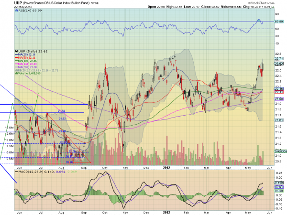This screenshot has width=287, height=215.
Task: Click the highlighted 0.140 MACD axis label
Action: [x=279, y=183]
